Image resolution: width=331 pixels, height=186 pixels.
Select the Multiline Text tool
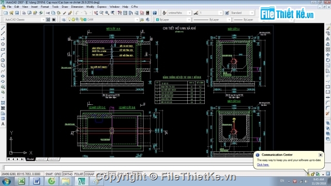tap(3, 124)
